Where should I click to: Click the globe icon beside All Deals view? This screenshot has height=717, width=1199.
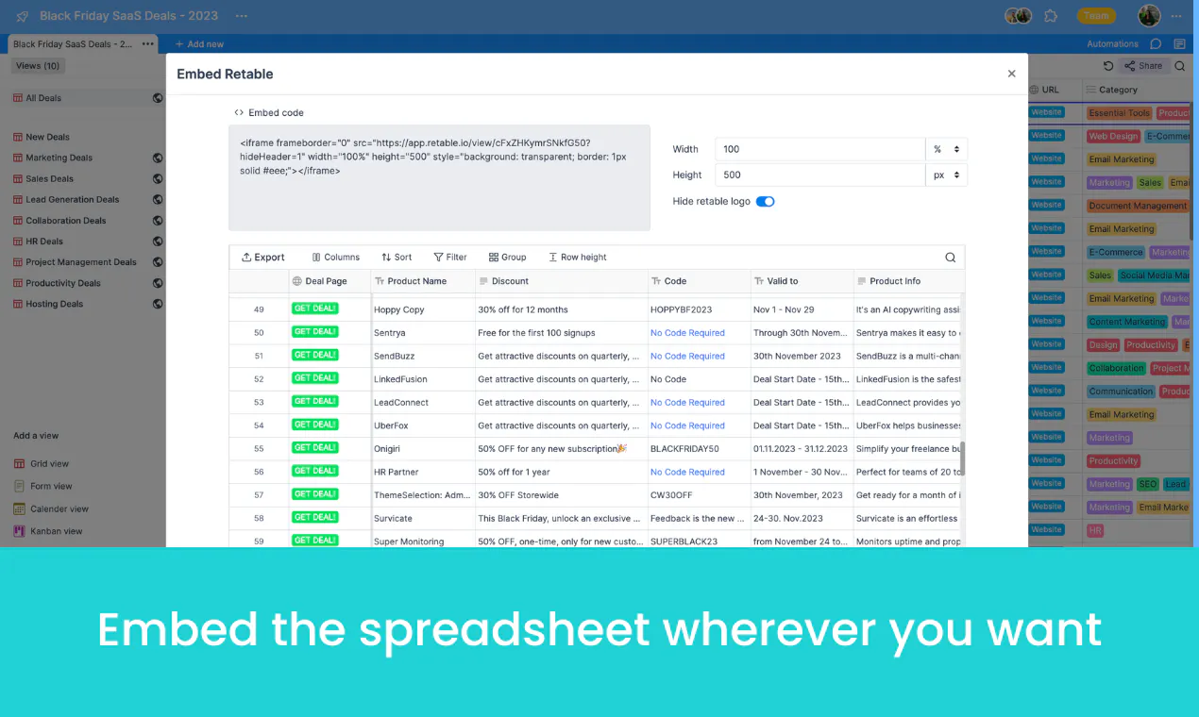[158, 98]
